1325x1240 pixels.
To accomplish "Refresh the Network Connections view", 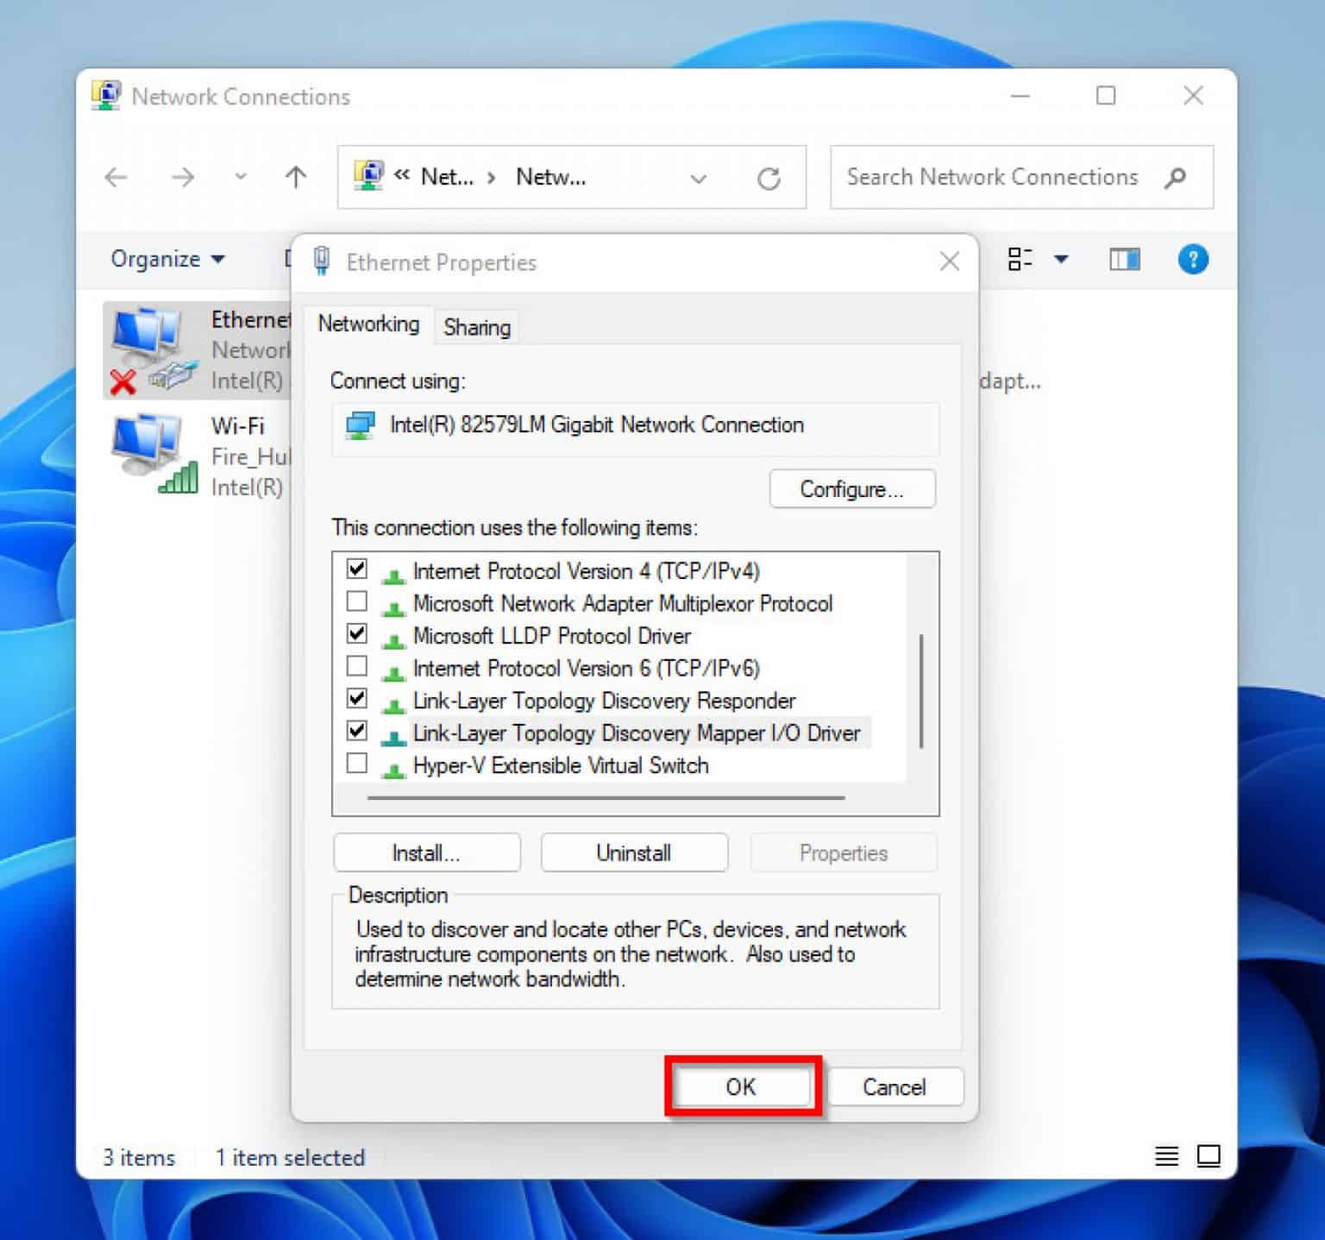I will tap(770, 177).
